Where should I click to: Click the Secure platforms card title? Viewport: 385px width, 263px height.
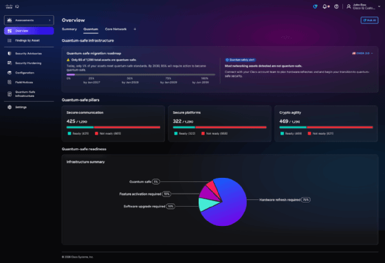click(x=187, y=113)
